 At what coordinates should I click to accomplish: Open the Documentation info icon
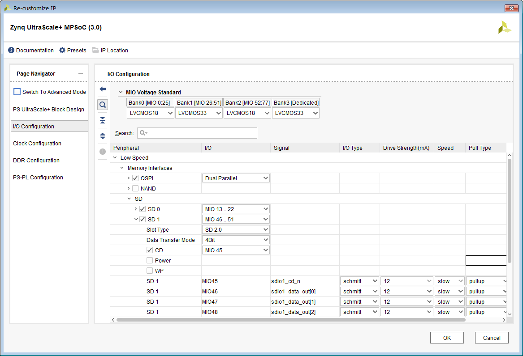tap(11, 50)
